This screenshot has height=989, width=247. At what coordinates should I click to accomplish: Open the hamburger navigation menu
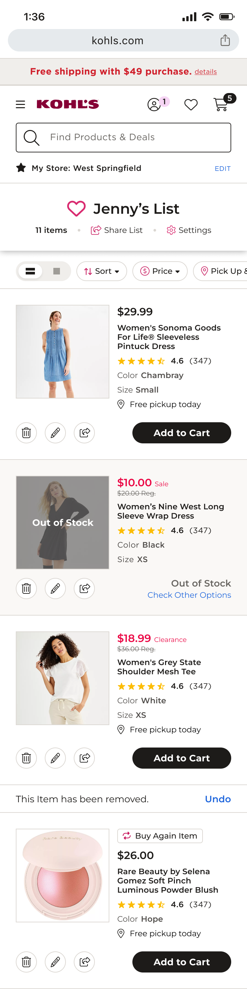click(20, 105)
